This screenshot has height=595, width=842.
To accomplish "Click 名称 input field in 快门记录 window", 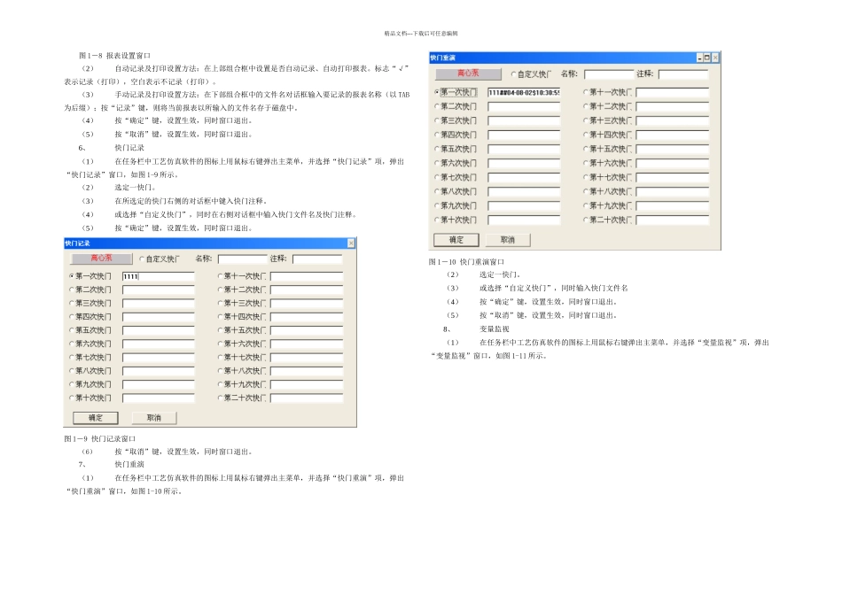I will [242, 259].
